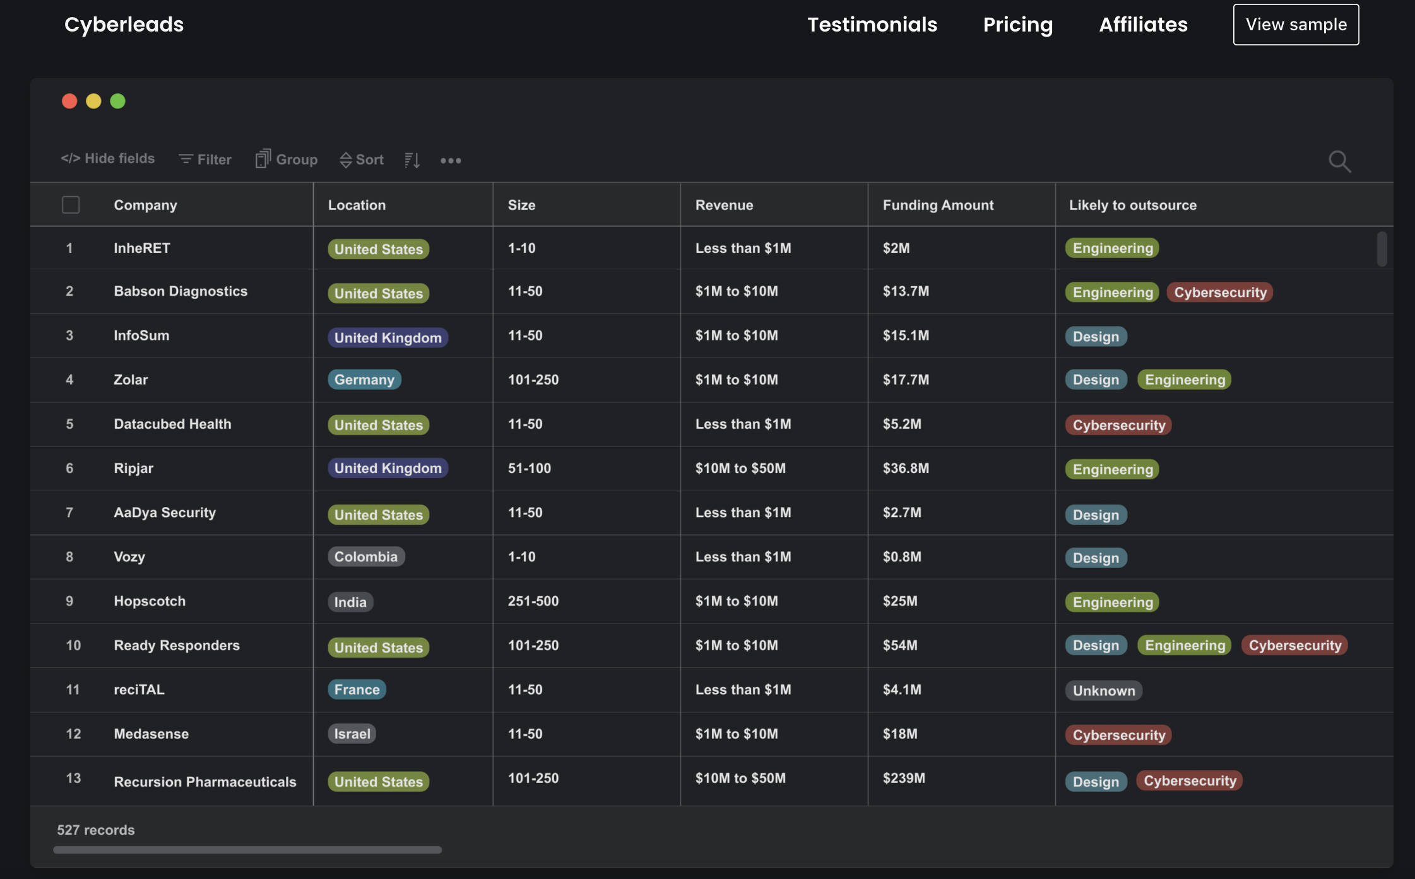
Task: Click Cybersecurity tag in Medasense row
Action: pos(1118,735)
